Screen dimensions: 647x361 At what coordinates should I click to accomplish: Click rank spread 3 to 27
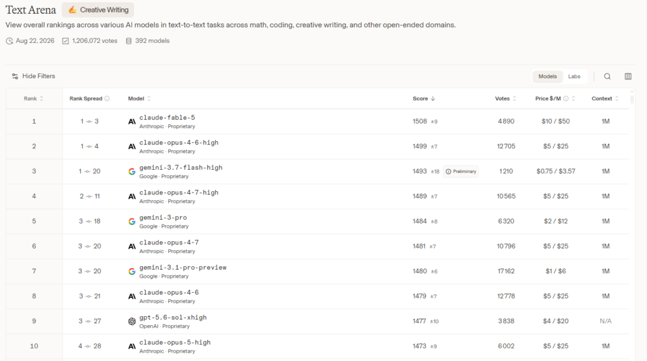90,321
